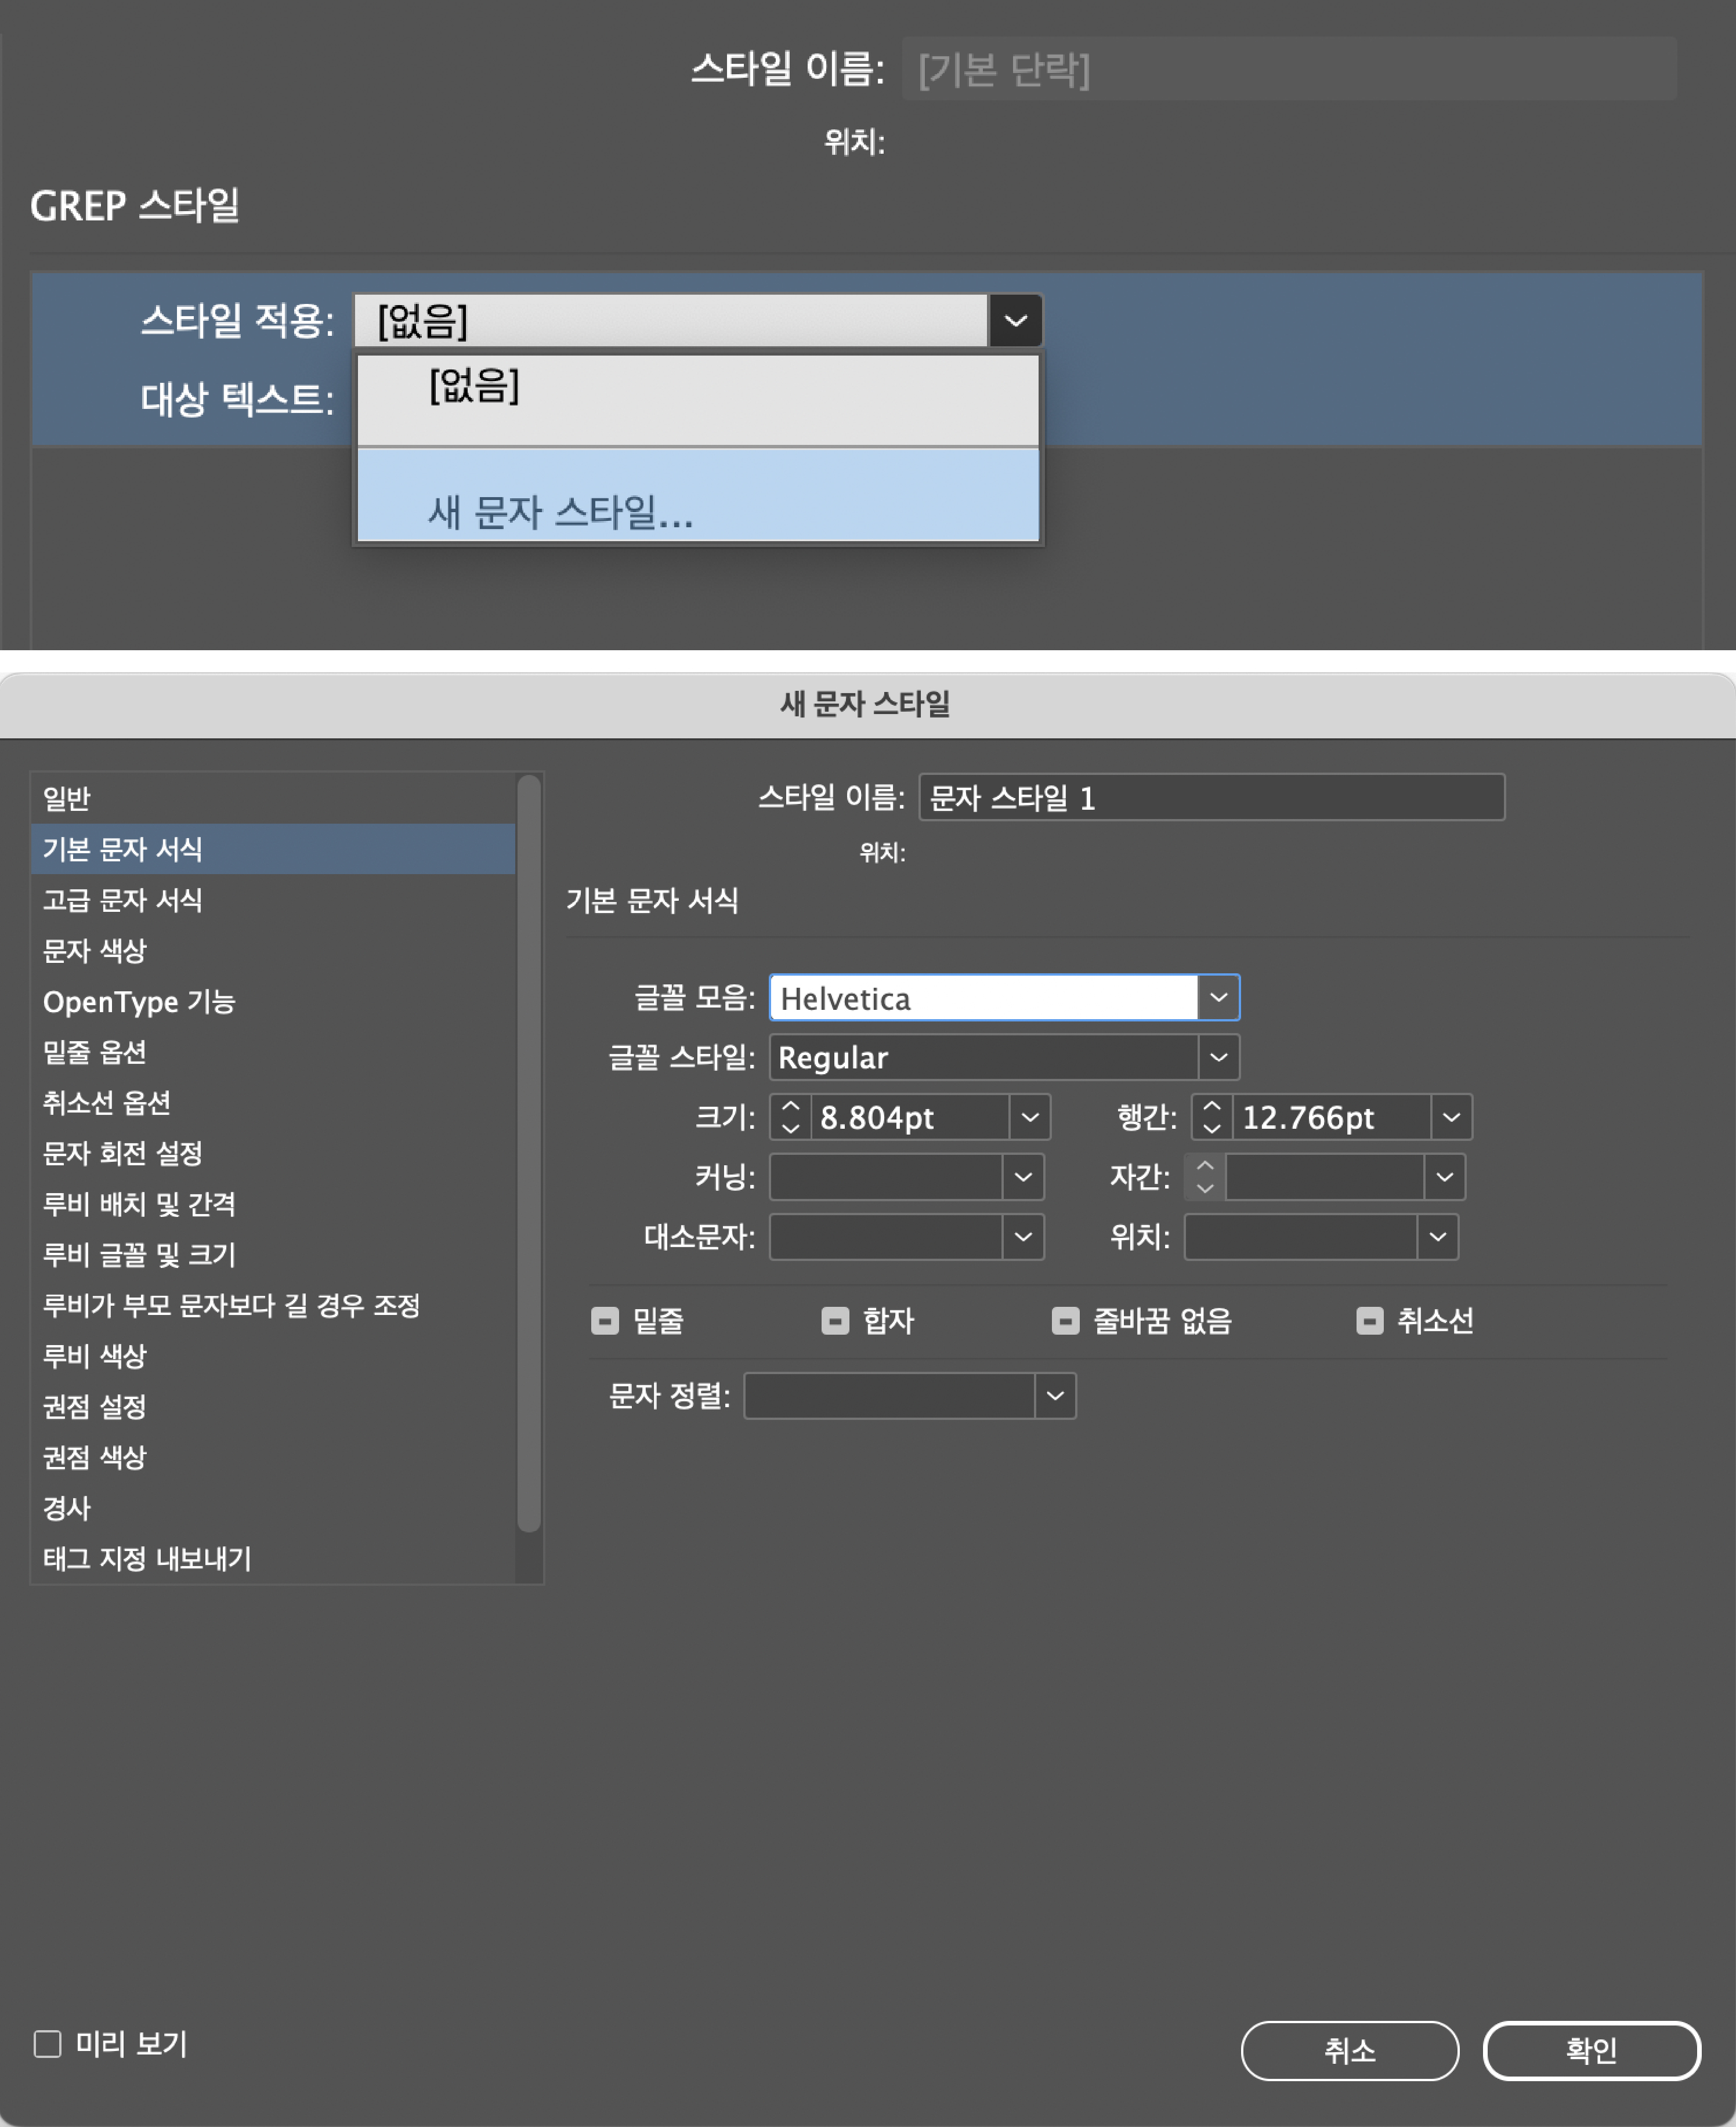
Task: Toggle the 취소선 (strikethrough) checkbox
Action: [1369, 1320]
